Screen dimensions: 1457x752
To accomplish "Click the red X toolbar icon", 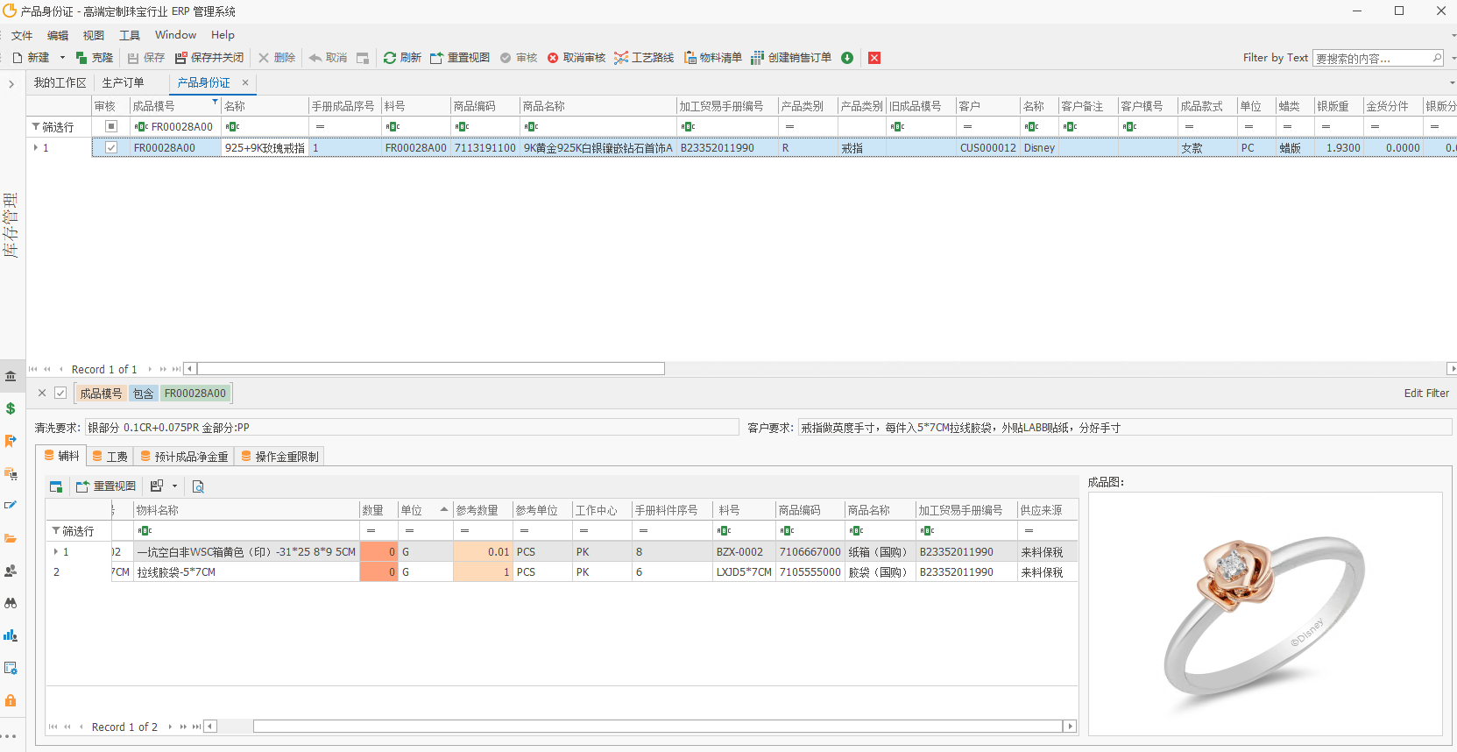I will point(874,58).
